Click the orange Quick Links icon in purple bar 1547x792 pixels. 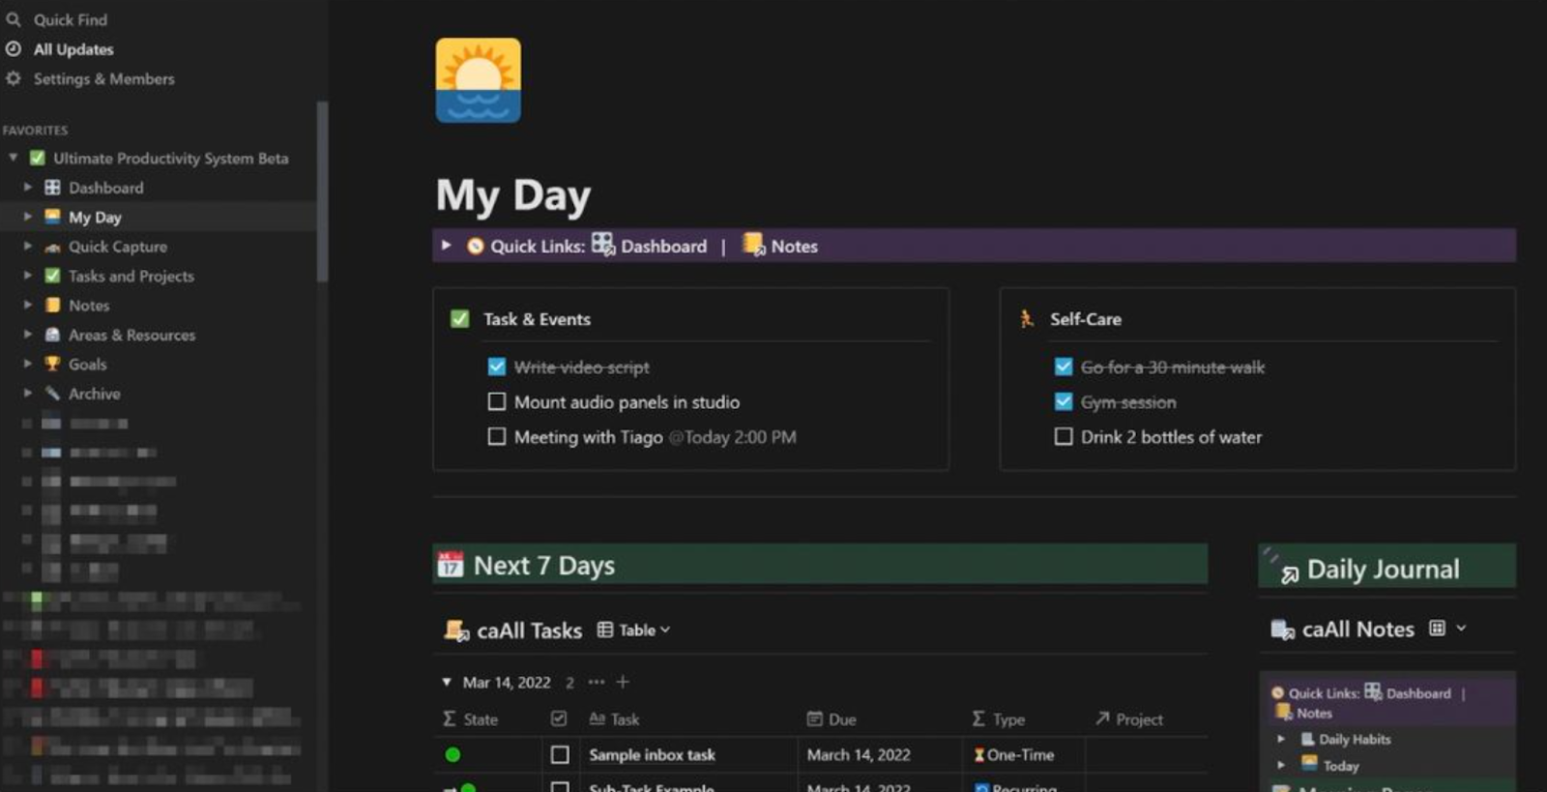click(x=476, y=246)
